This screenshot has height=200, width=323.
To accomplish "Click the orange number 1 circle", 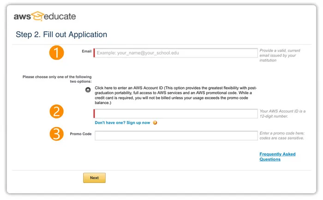I will pyautogui.click(x=56, y=53).
